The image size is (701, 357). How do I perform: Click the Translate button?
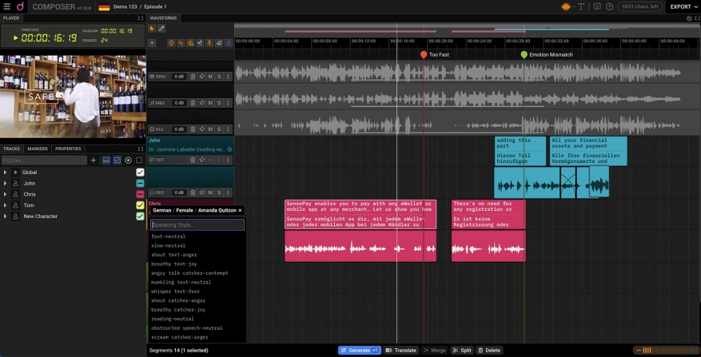401,350
